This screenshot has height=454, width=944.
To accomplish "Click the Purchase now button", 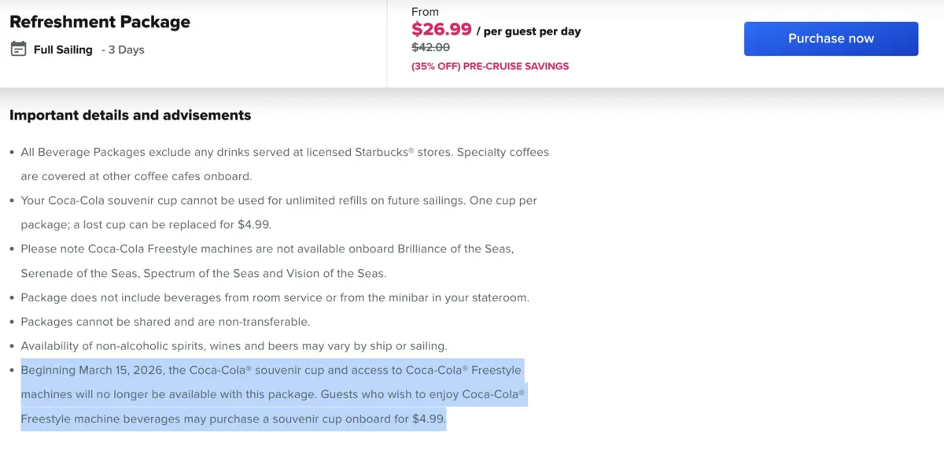I will click(x=831, y=39).
